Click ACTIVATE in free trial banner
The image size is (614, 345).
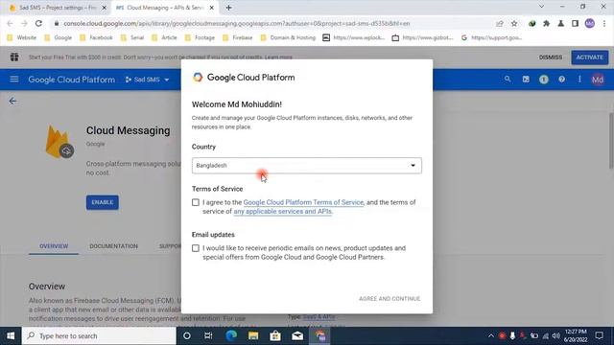point(590,57)
